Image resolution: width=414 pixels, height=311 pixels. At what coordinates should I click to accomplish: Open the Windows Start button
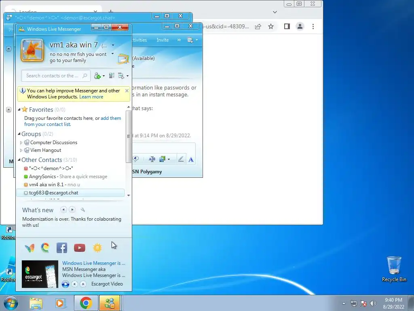click(11, 303)
